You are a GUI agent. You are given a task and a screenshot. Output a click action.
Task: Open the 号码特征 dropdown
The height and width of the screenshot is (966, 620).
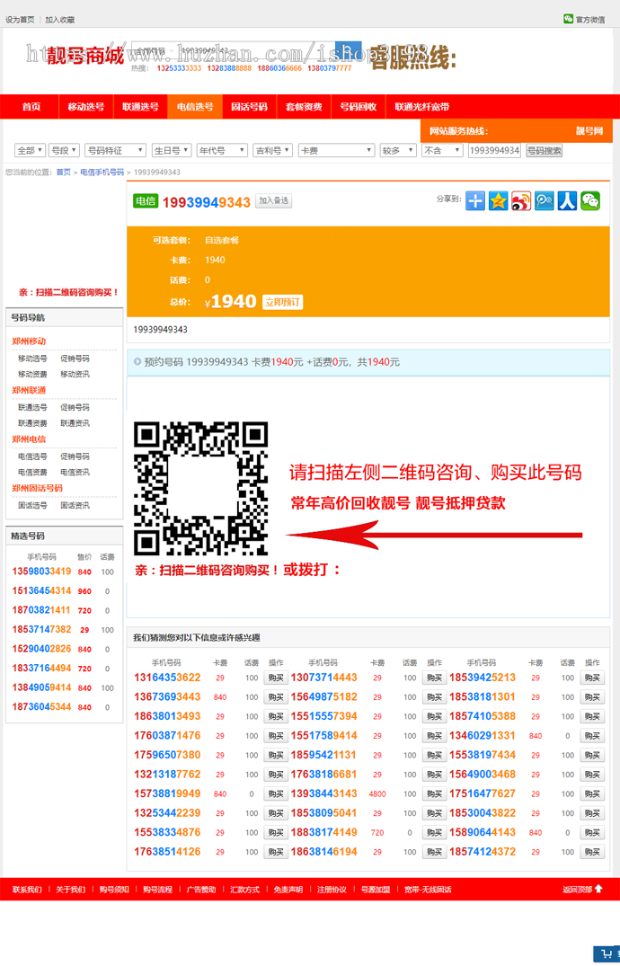(x=115, y=150)
